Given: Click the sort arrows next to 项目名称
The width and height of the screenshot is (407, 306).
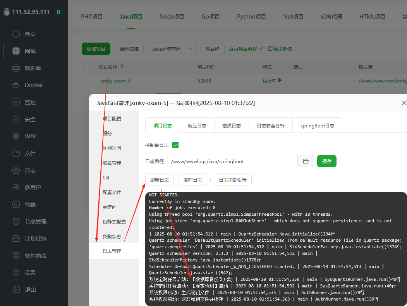Looking at the screenshot, I should pos(122,67).
